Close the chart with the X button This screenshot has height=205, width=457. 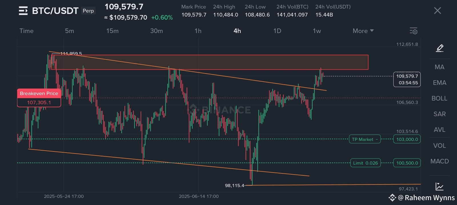tap(438, 11)
